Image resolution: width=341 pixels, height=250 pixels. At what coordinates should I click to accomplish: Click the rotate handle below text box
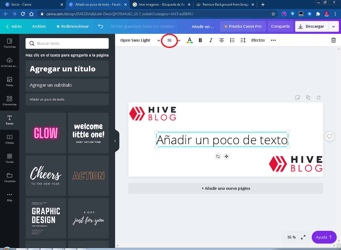(x=218, y=156)
